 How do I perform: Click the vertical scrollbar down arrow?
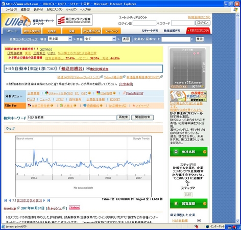238,221
